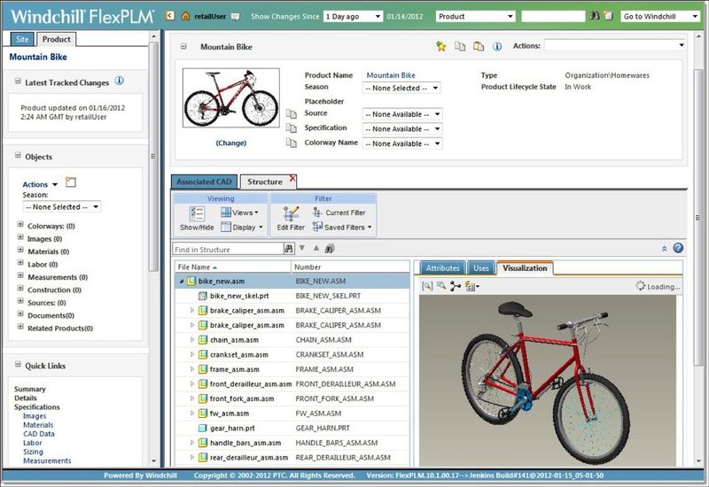The width and height of the screenshot is (709, 487).
Task: Click the copy icon in the Mountain Bike header
Action: click(460, 46)
